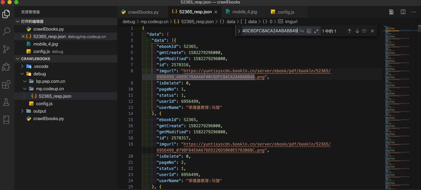Click the minimap code overview

tap(400, 107)
